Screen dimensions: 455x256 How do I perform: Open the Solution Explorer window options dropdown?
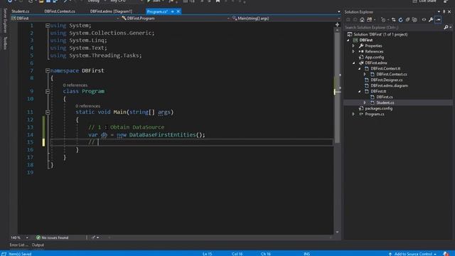pyautogui.click(x=439, y=12)
